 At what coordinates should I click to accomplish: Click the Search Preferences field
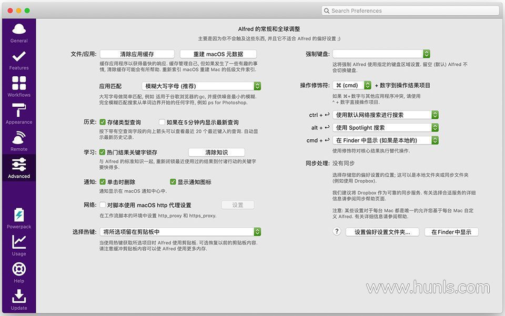coord(410,11)
